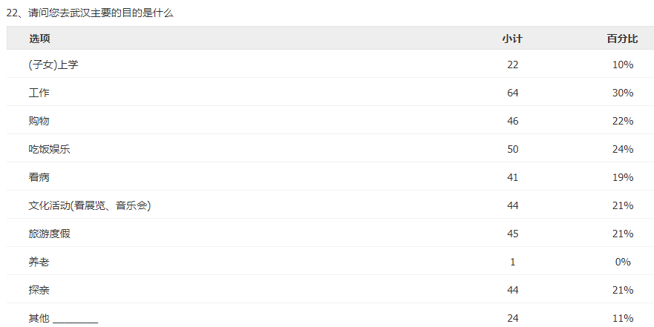654x327 pixels.
Task: Click the count 50 for 吃饭娱乐
Action: pyautogui.click(x=513, y=149)
